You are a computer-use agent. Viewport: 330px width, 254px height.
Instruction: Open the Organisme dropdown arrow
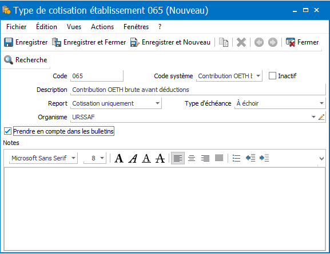click(313, 117)
